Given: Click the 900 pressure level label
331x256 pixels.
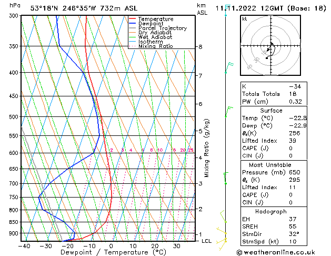Looking at the screenshot, I should (15, 233).
